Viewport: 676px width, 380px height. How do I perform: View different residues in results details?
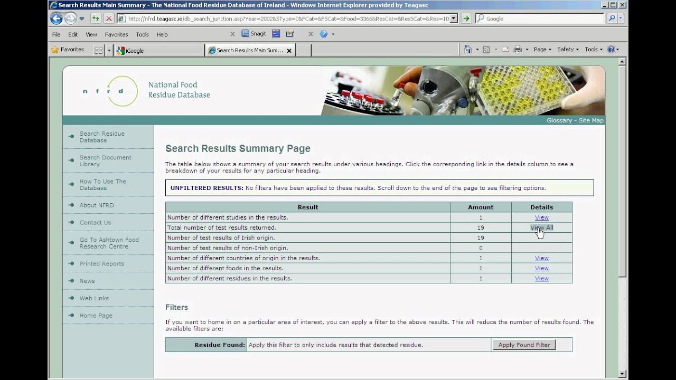tap(541, 278)
